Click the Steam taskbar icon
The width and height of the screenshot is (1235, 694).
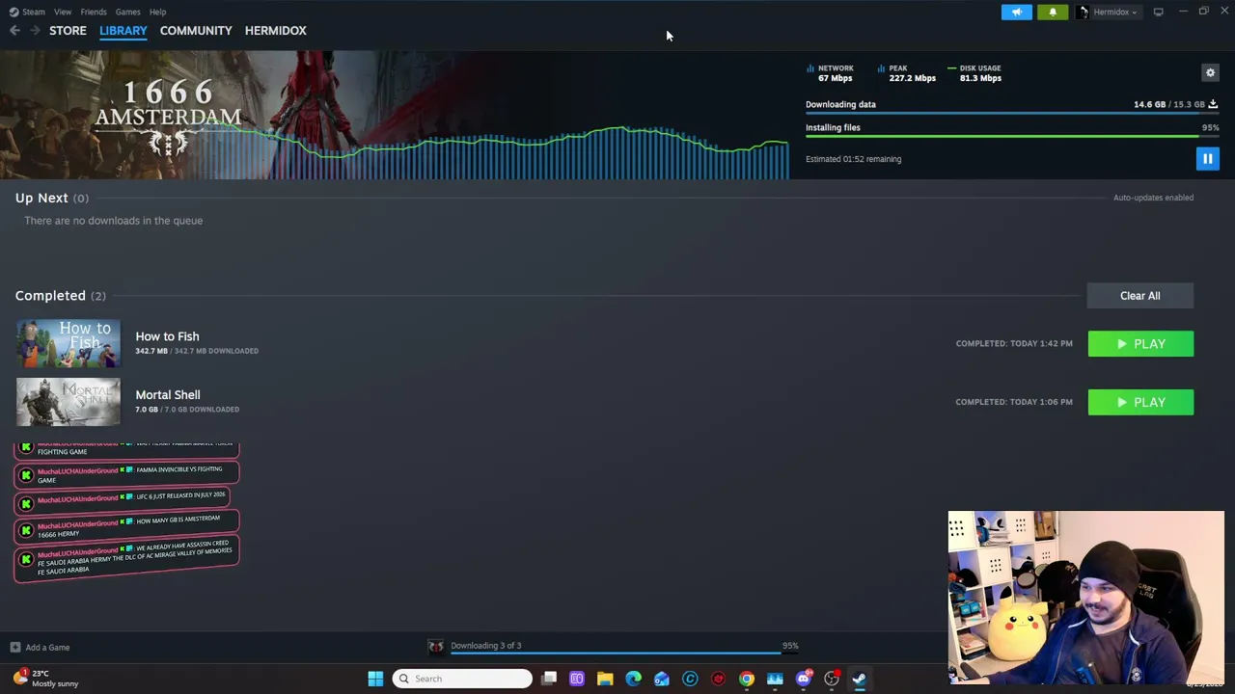(860, 679)
